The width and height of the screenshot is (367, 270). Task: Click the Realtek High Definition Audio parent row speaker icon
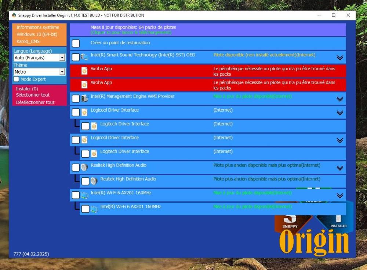[84, 167]
